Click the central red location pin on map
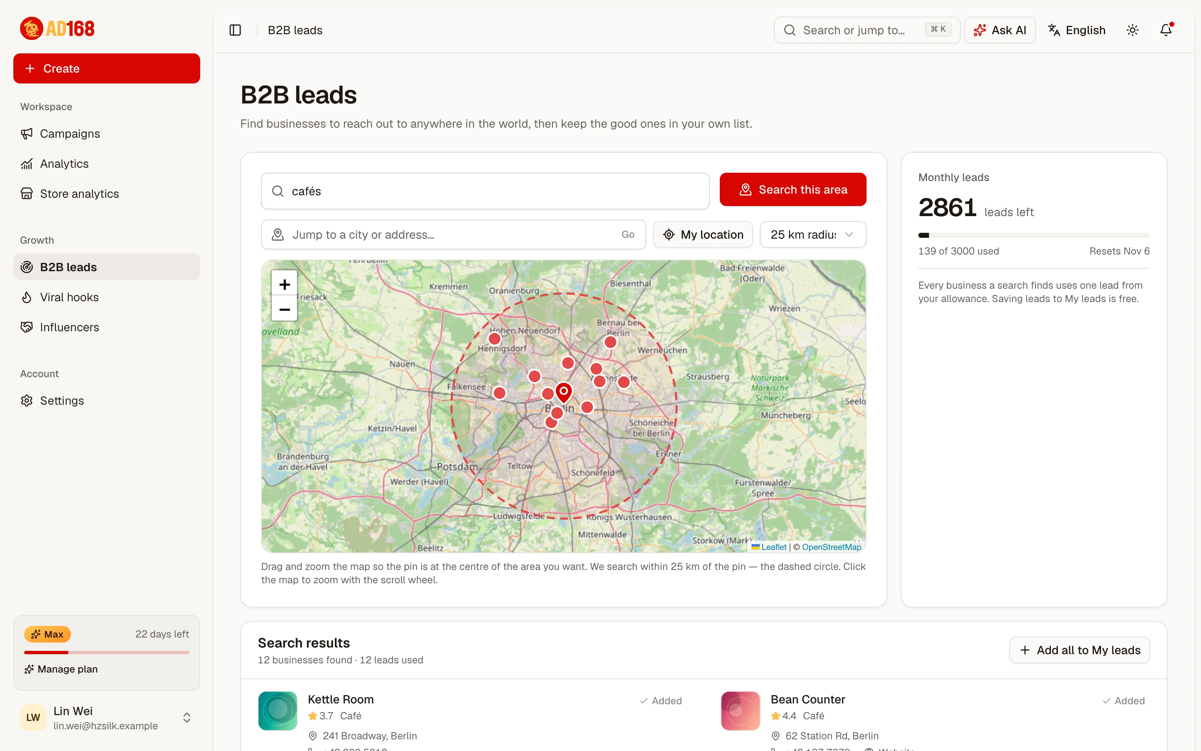The image size is (1201, 751). [x=563, y=392]
